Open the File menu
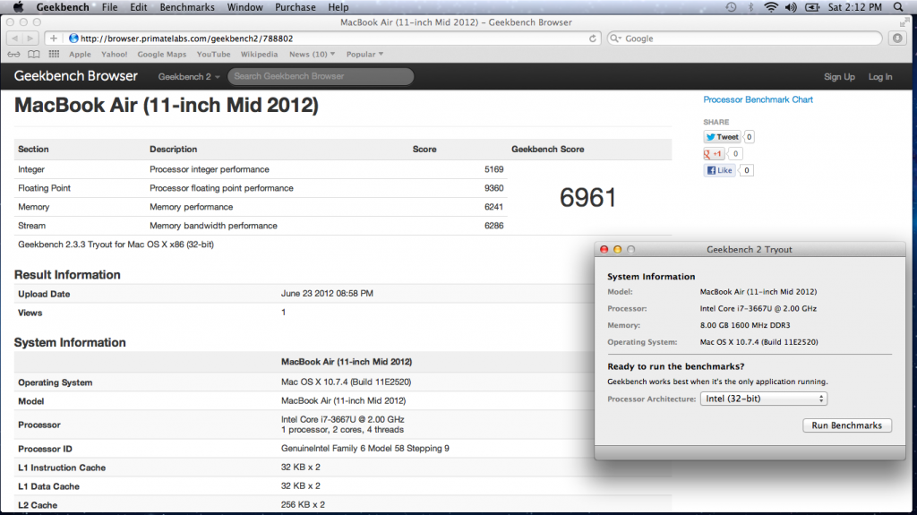The width and height of the screenshot is (917, 515). (109, 7)
